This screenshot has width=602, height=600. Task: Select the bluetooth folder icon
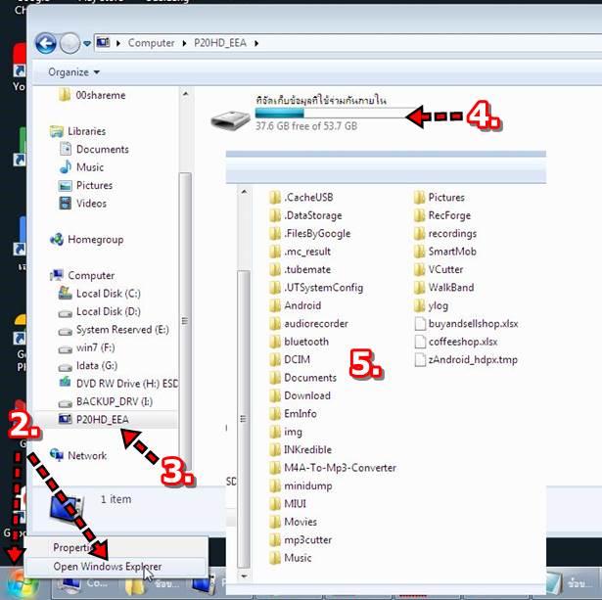point(274,342)
